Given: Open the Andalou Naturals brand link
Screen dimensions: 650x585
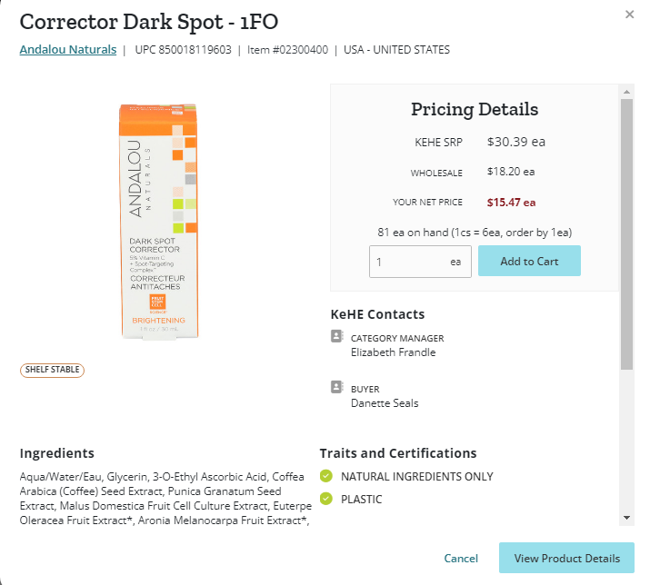Looking at the screenshot, I should 68,50.
